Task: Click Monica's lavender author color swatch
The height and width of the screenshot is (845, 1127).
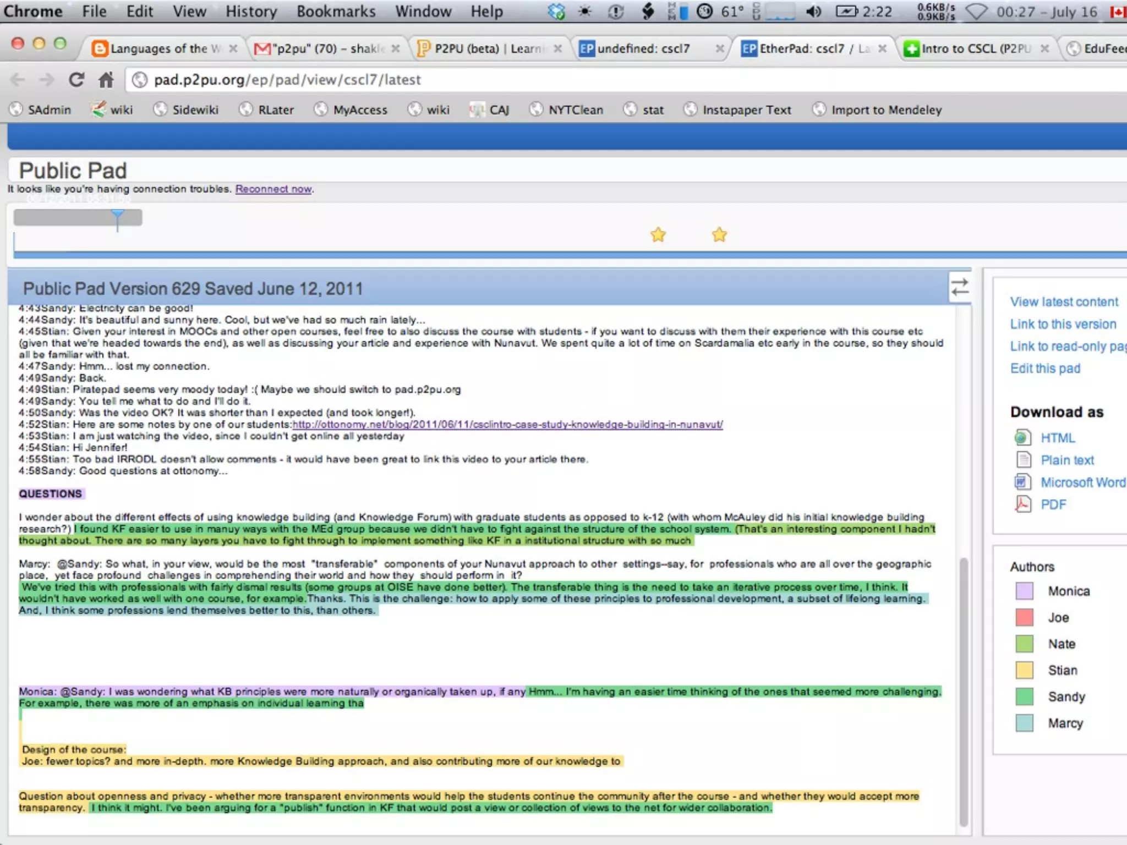Action: [x=1024, y=591]
